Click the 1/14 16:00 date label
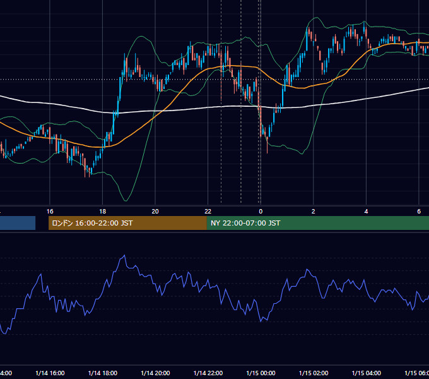 [x=50, y=373]
